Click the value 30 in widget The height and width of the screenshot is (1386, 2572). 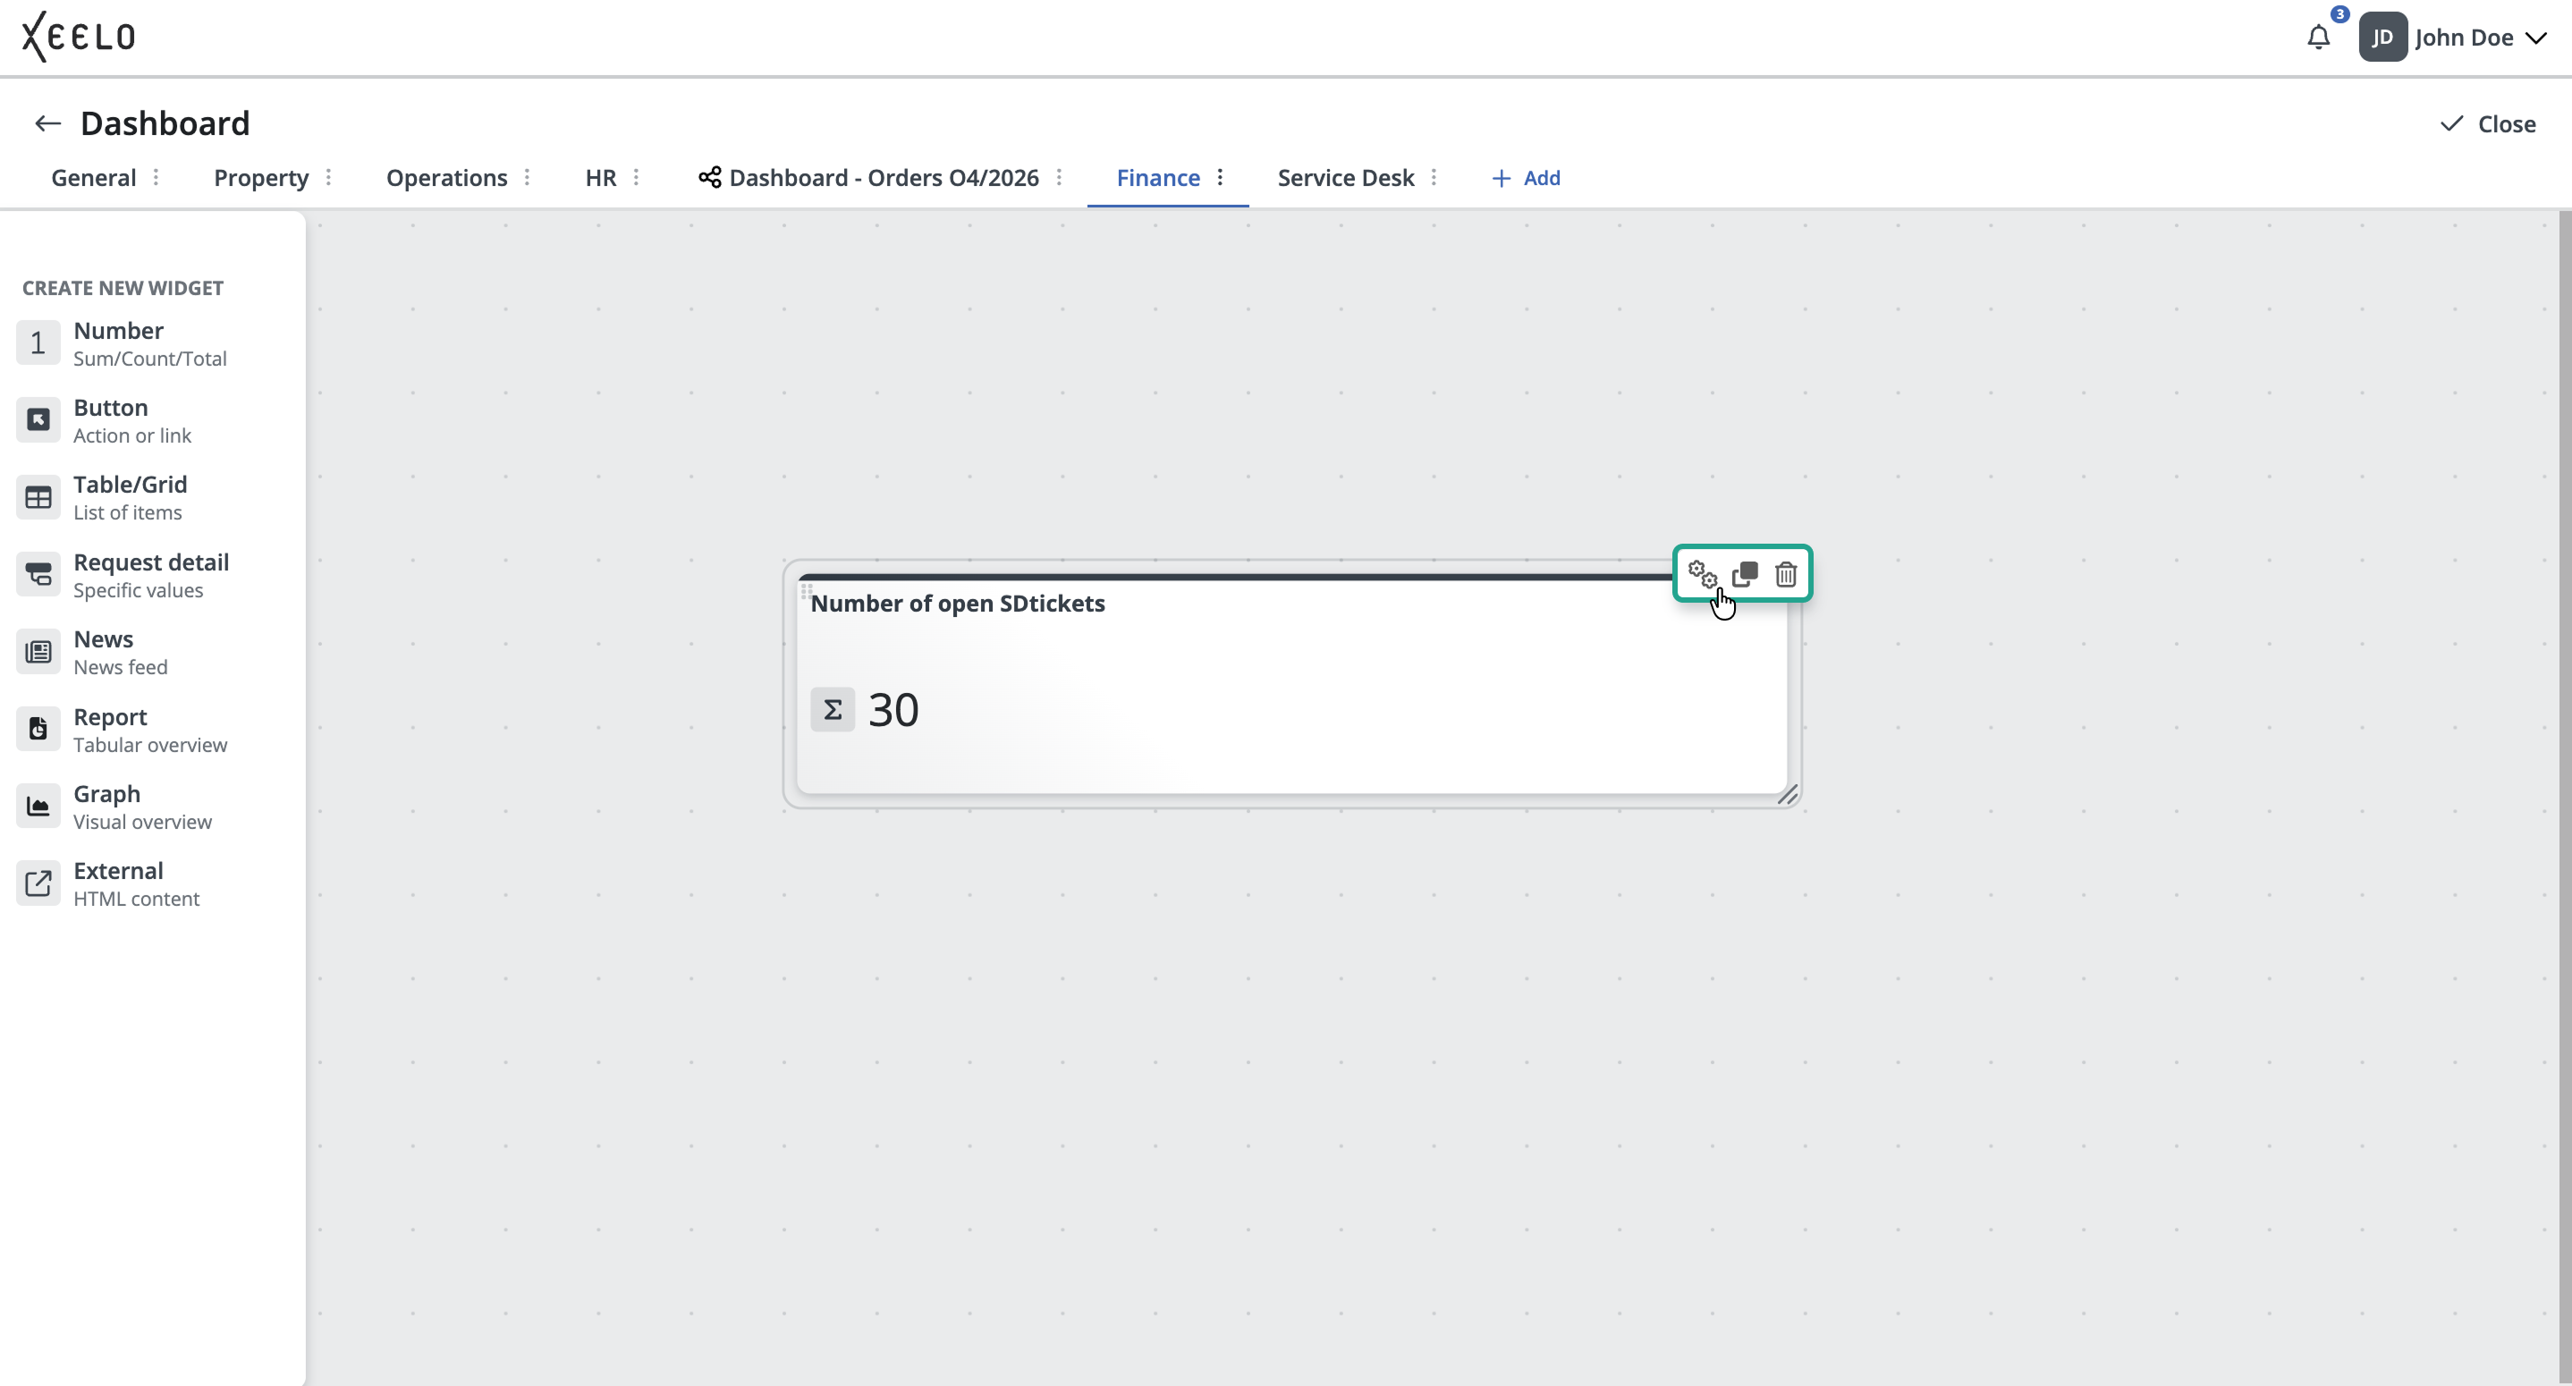coord(893,710)
